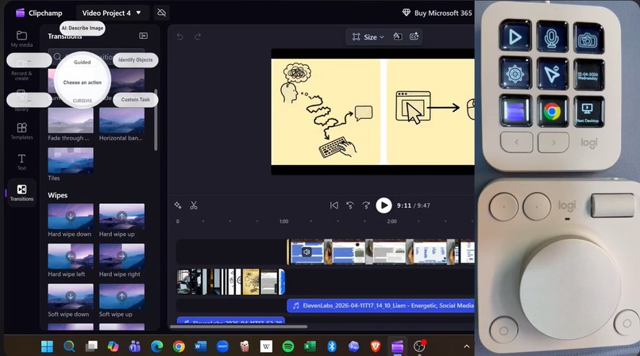Click the Clipchamp logo icon
This screenshot has width=640, height=356.
pyautogui.click(x=20, y=13)
